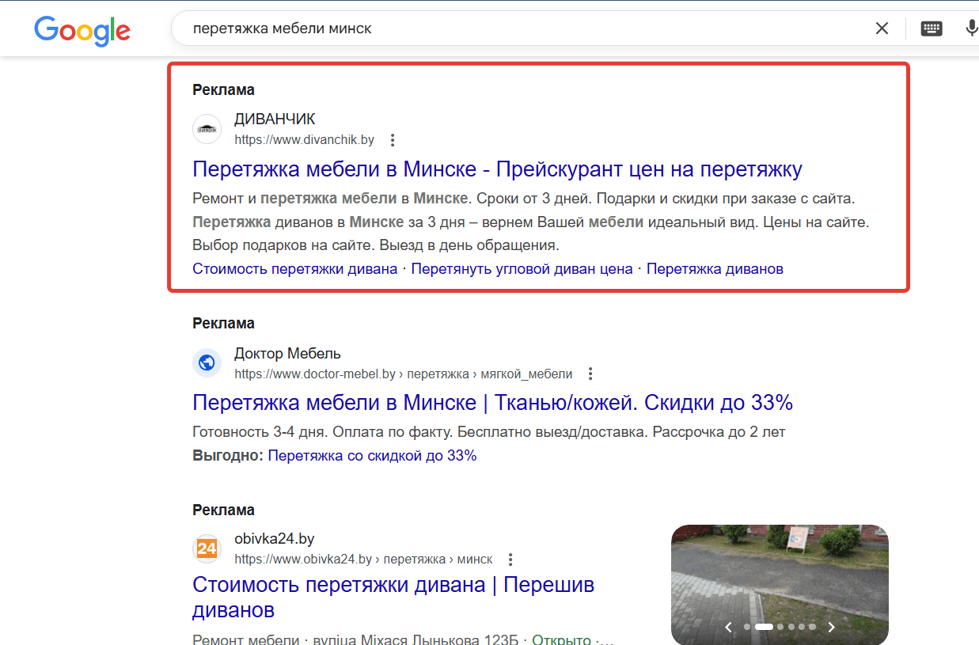Open 'Перетяжка мебели в Минске - Прейскурант' ad
979x645 pixels.
[x=497, y=169]
